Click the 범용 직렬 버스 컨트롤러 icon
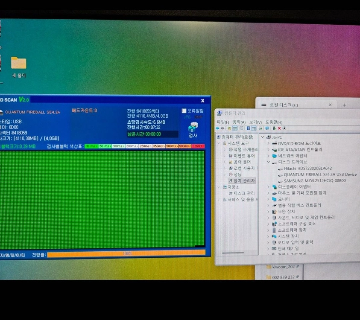The height and width of the screenshot is (320, 360). point(274,205)
